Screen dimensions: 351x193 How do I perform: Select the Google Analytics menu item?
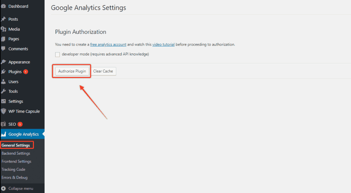[22, 134]
